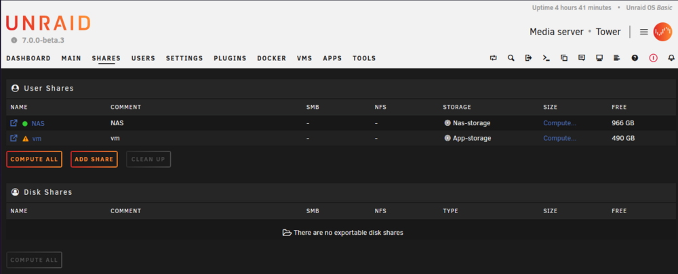Click the Disk Shares section title
The height and width of the screenshot is (274, 678).
(x=48, y=192)
